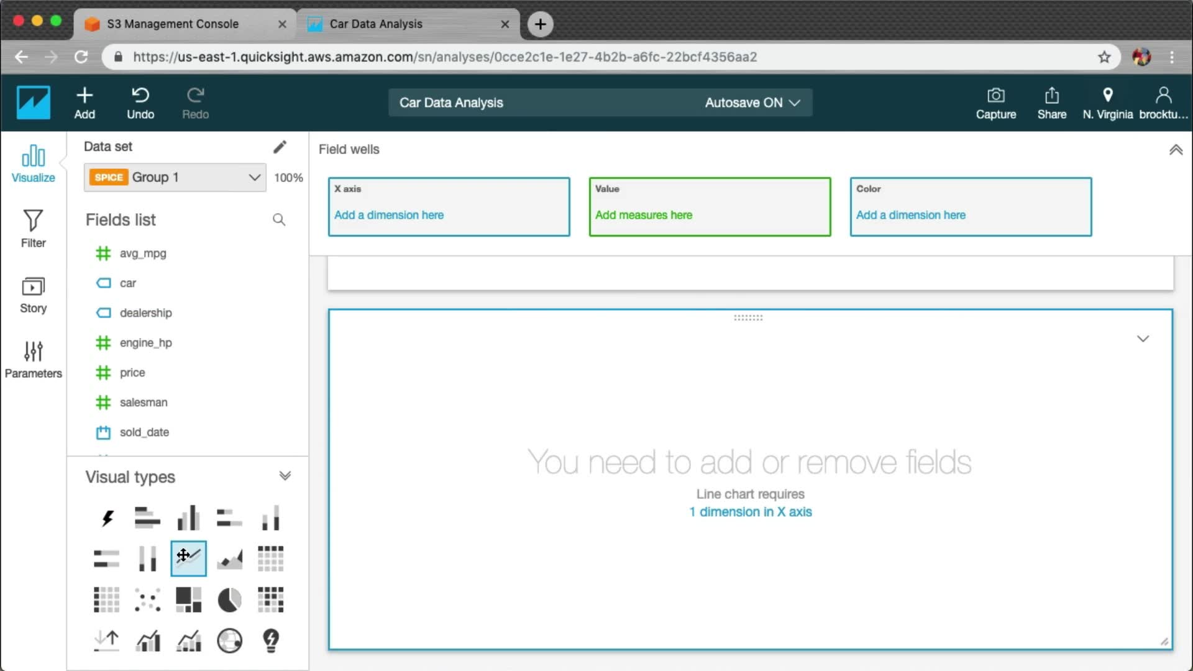Screen dimensions: 1193x671
Task: Switch to S3 Management Console tab
Action: click(x=173, y=24)
